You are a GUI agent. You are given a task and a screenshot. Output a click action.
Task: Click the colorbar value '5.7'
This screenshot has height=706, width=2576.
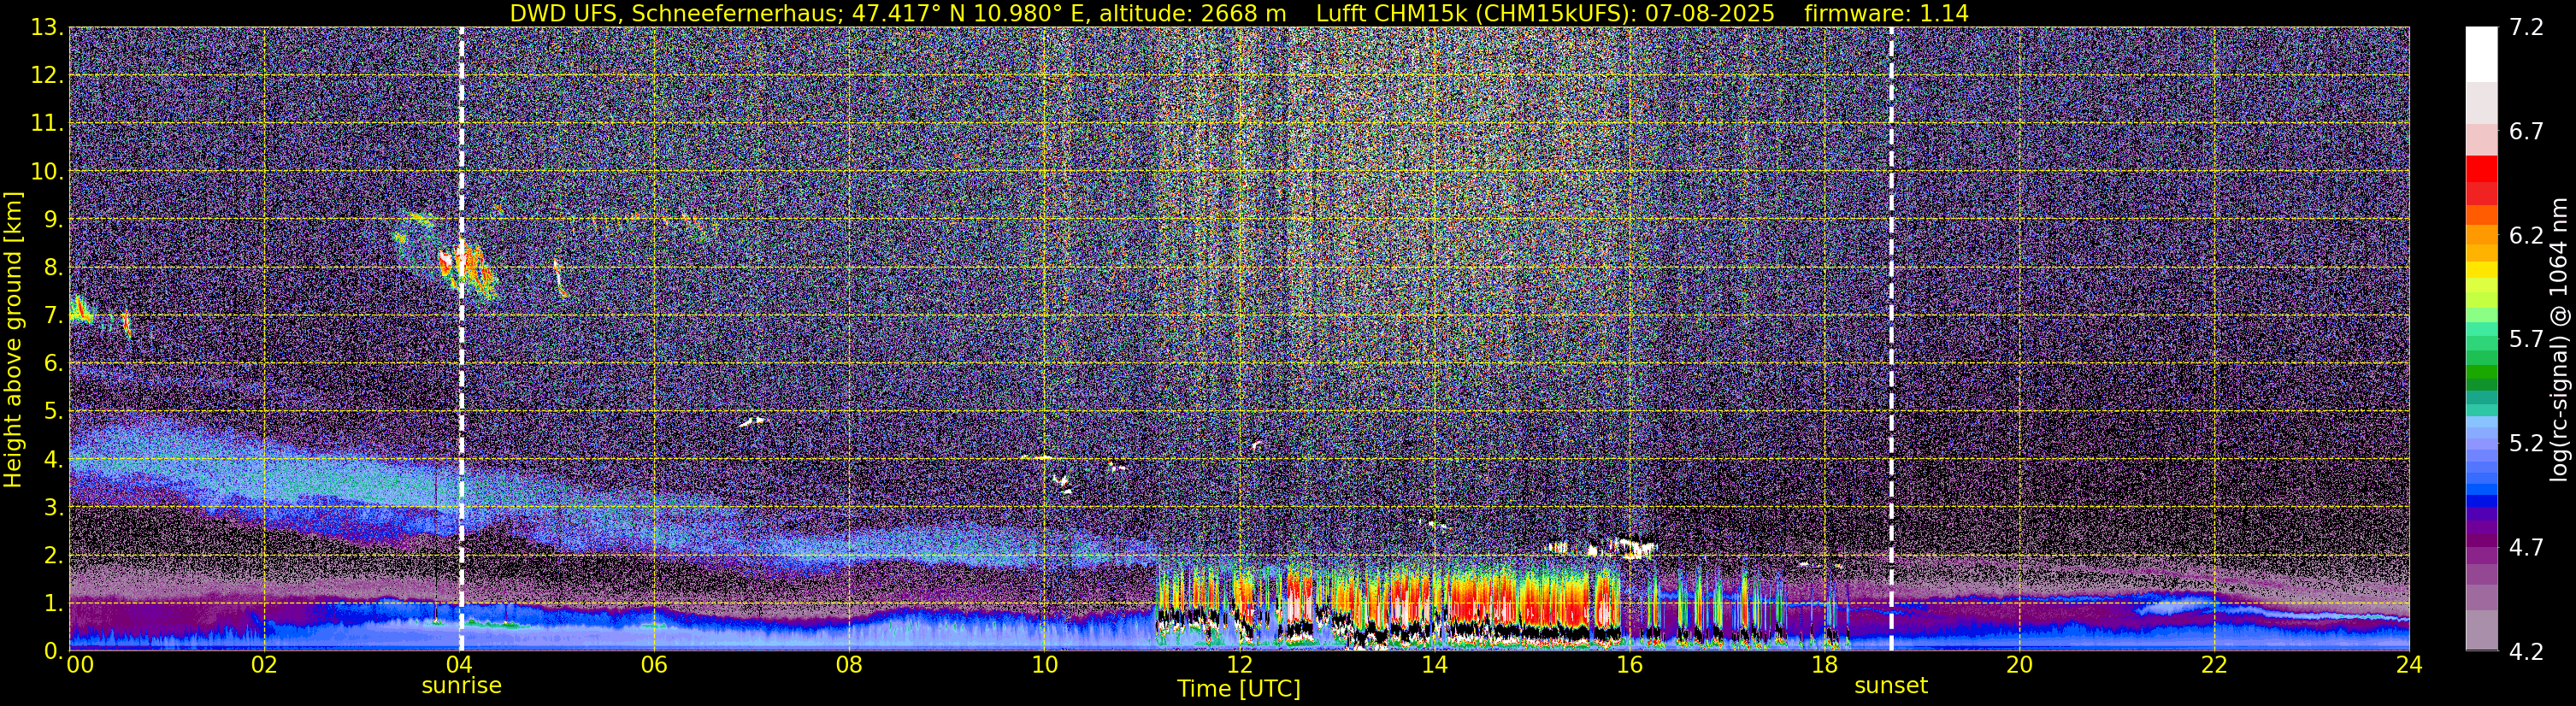[2526, 339]
